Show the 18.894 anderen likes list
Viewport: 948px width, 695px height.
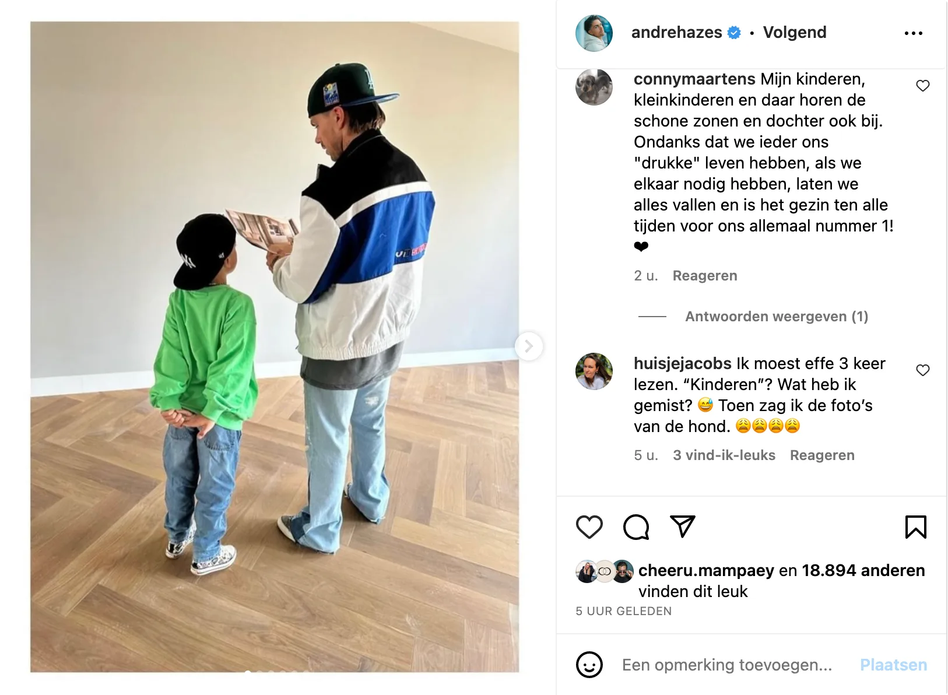click(863, 570)
